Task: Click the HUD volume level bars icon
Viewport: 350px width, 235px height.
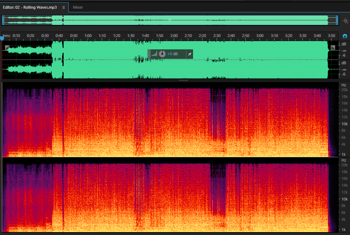Action: point(154,54)
